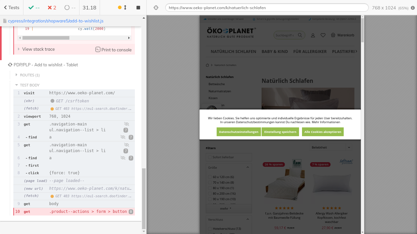The width and height of the screenshot is (417, 234).
Task: Select the 80 x 200 cm checkbox
Action: [210, 194]
